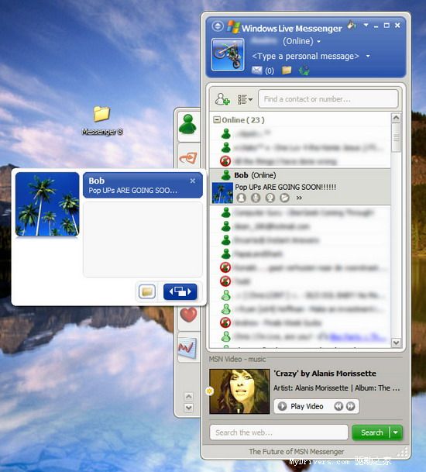Open the contact list view options dropdown
The width and height of the screenshot is (426, 472).
(246, 99)
